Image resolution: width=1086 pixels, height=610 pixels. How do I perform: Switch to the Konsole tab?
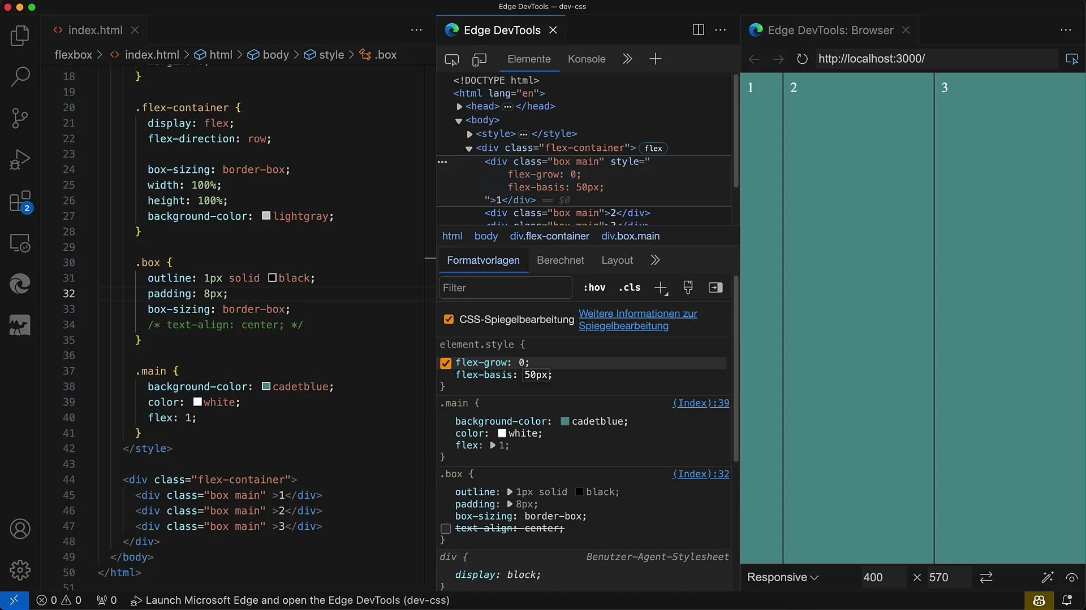(587, 59)
